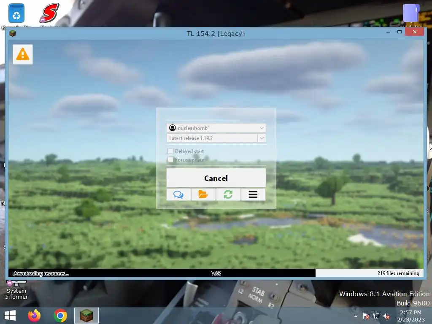Image resolution: width=432 pixels, height=324 pixels.
Task: Open the System Informer desktop shortcut
Action: pos(16,290)
